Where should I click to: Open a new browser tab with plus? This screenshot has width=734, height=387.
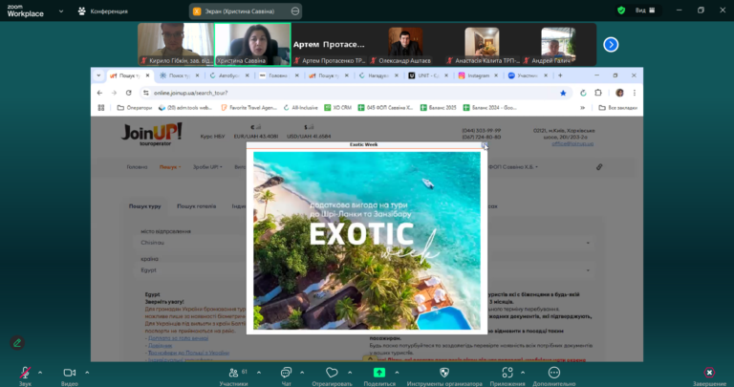[560, 75]
